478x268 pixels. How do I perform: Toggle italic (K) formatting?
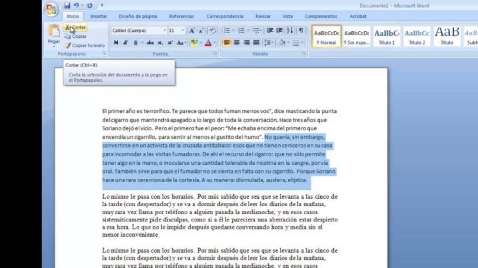[125, 43]
